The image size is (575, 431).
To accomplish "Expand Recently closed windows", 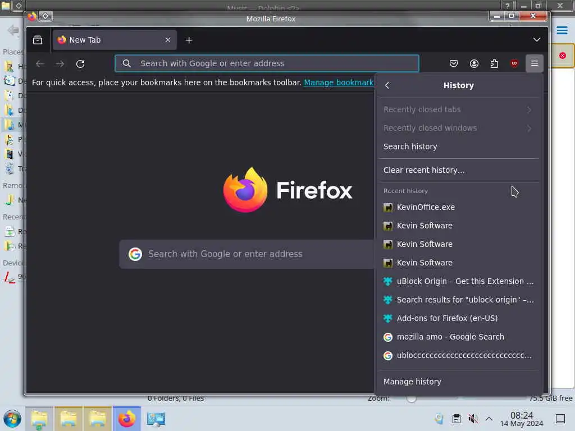I will point(458,128).
